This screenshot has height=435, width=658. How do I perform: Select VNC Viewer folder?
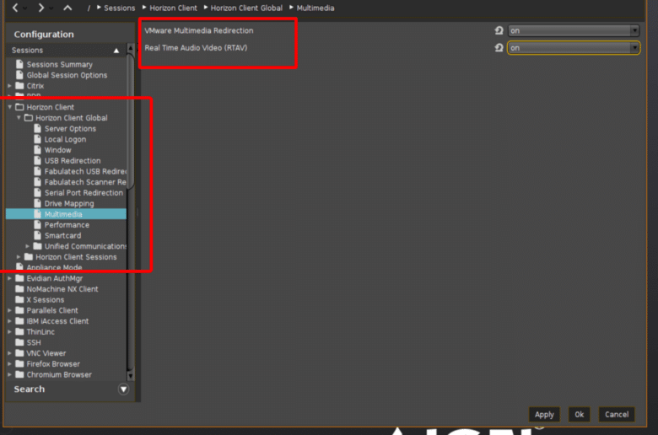46,353
